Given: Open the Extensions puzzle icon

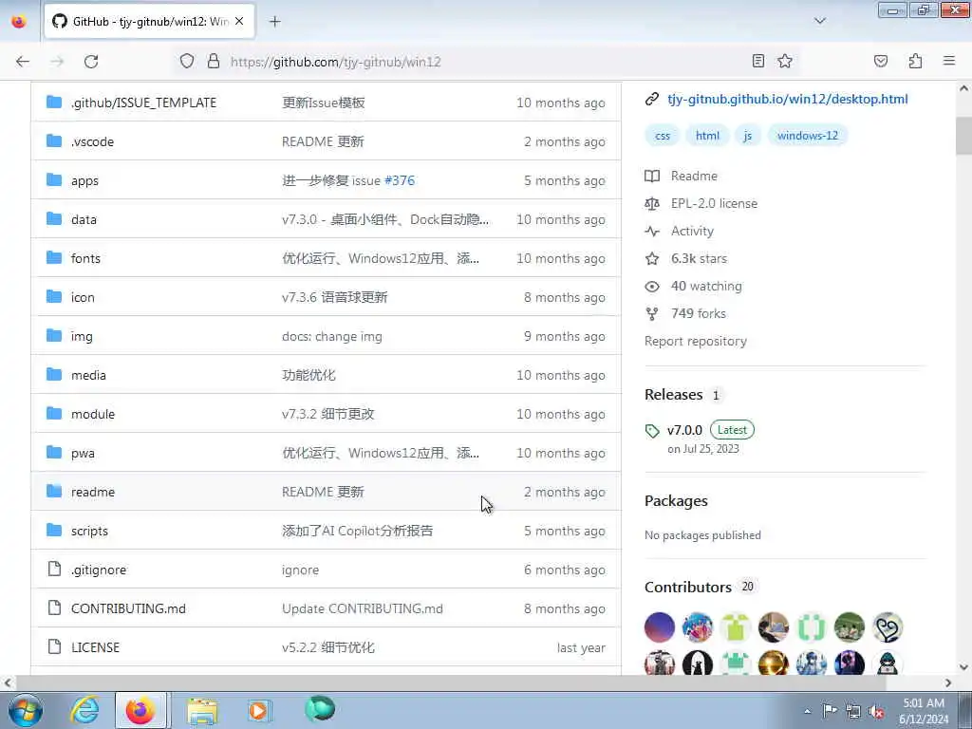Looking at the screenshot, I should (x=915, y=61).
